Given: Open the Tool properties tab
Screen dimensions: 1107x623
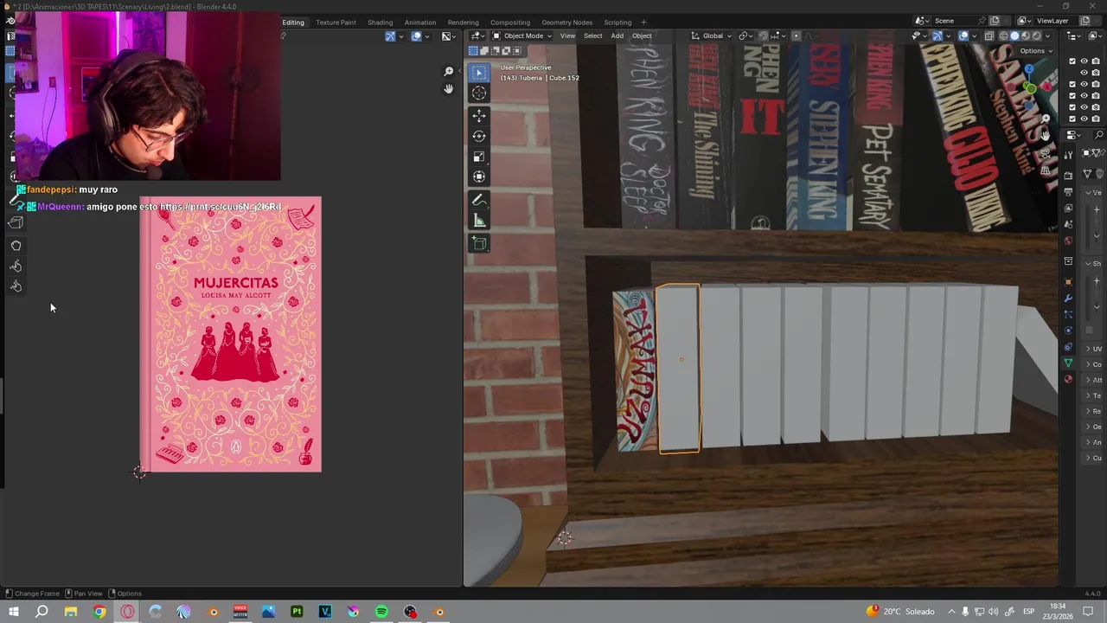Looking at the screenshot, I should pyautogui.click(x=1068, y=155).
